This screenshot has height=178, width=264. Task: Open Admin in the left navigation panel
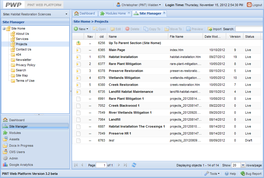click(x=35, y=158)
